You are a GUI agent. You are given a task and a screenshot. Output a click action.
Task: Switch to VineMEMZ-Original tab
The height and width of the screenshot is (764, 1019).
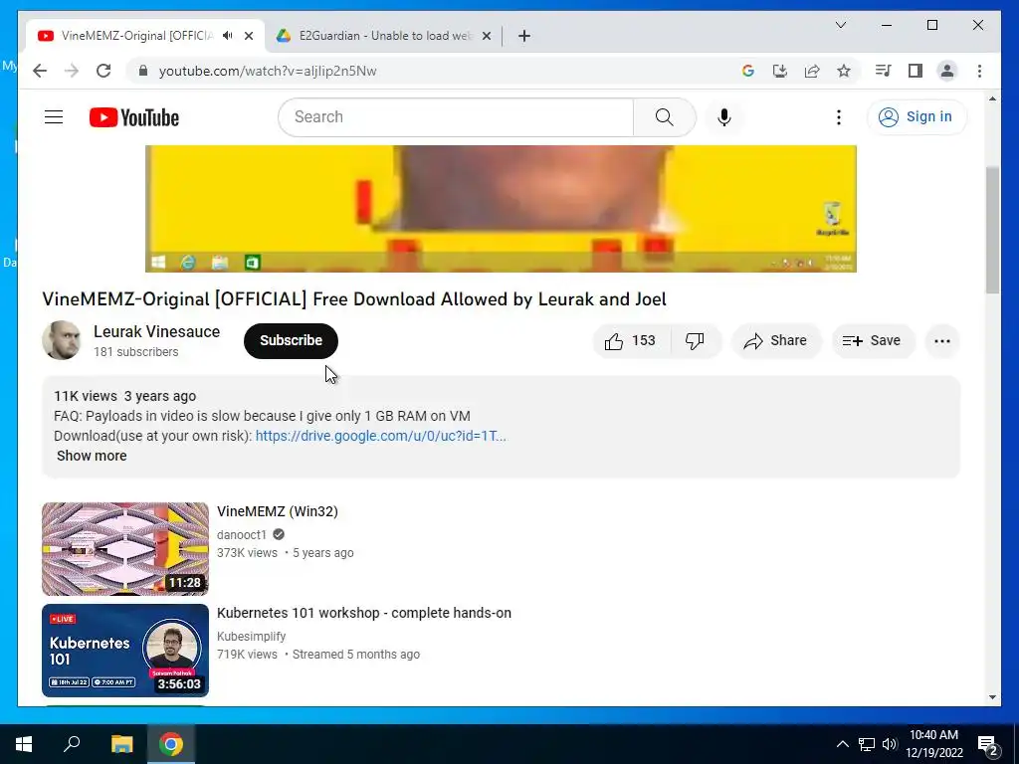point(136,36)
